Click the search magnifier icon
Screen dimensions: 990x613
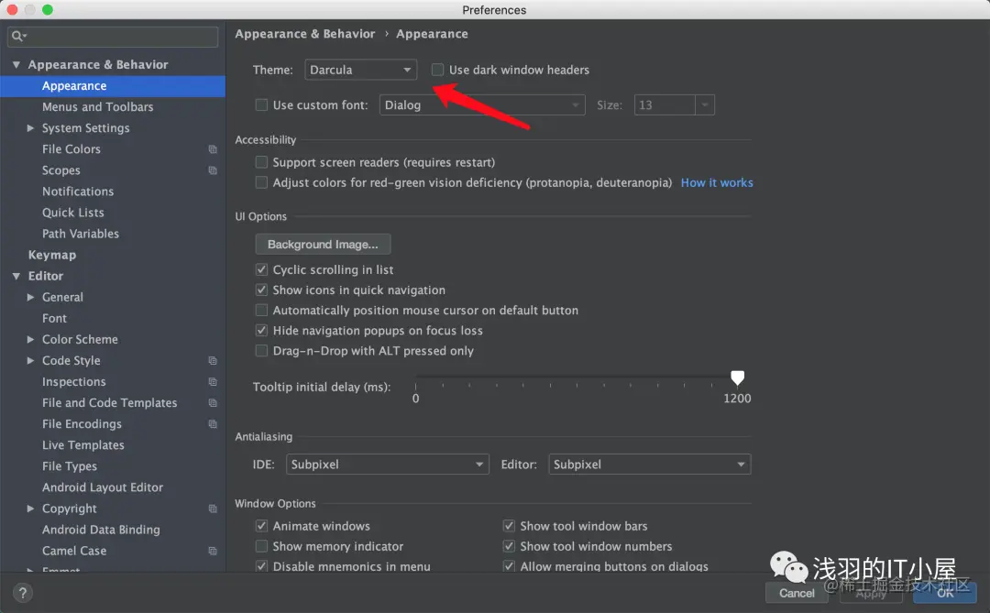pyautogui.click(x=18, y=36)
